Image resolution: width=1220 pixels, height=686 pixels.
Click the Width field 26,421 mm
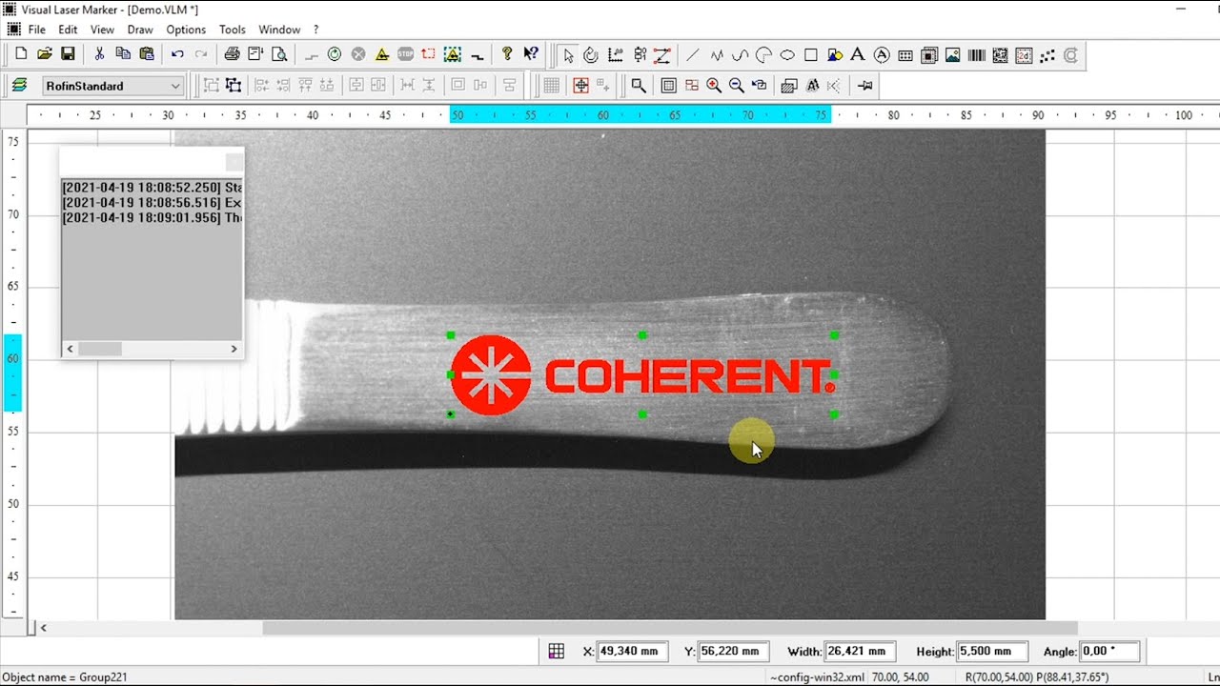pyautogui.click(x=861, y=652)
